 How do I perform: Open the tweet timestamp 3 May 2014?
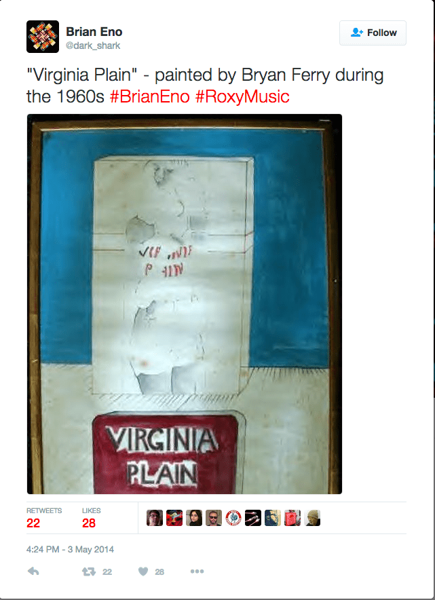(x=70, y=550)
